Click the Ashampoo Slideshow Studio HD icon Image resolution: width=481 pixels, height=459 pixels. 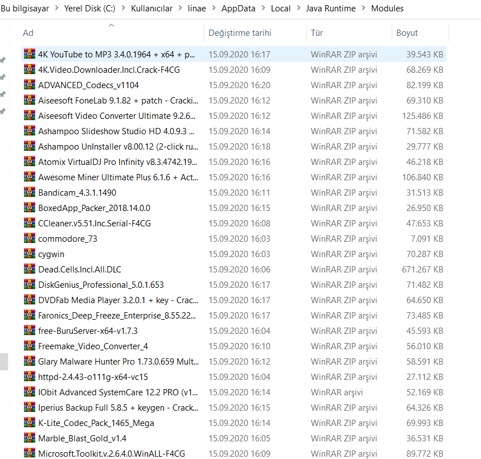30,131
